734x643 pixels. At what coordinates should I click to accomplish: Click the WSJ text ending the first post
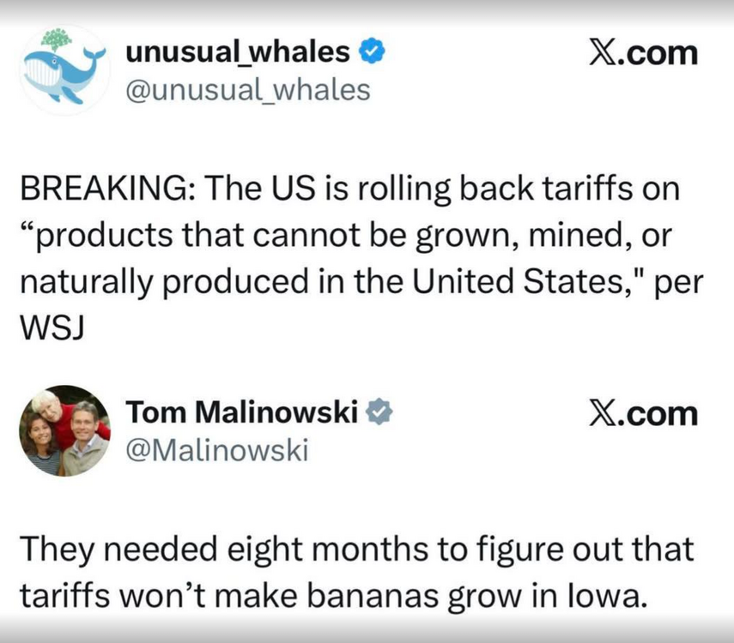click(51, 328)
